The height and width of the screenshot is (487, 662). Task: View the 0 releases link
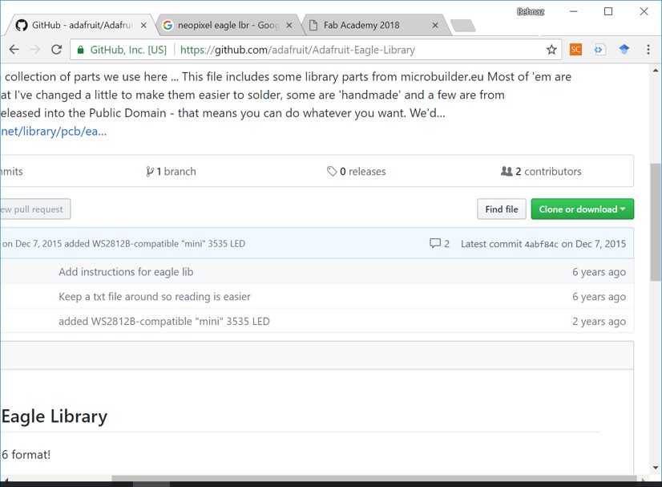click(357, 171)
